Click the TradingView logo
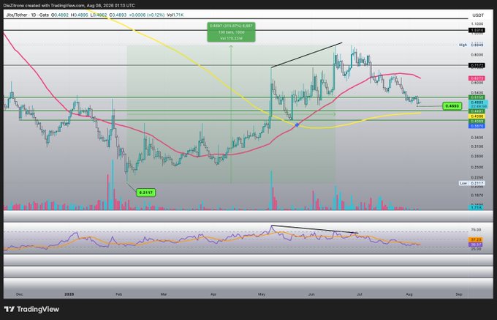The image size is (497, 320). tap(31, 309)
